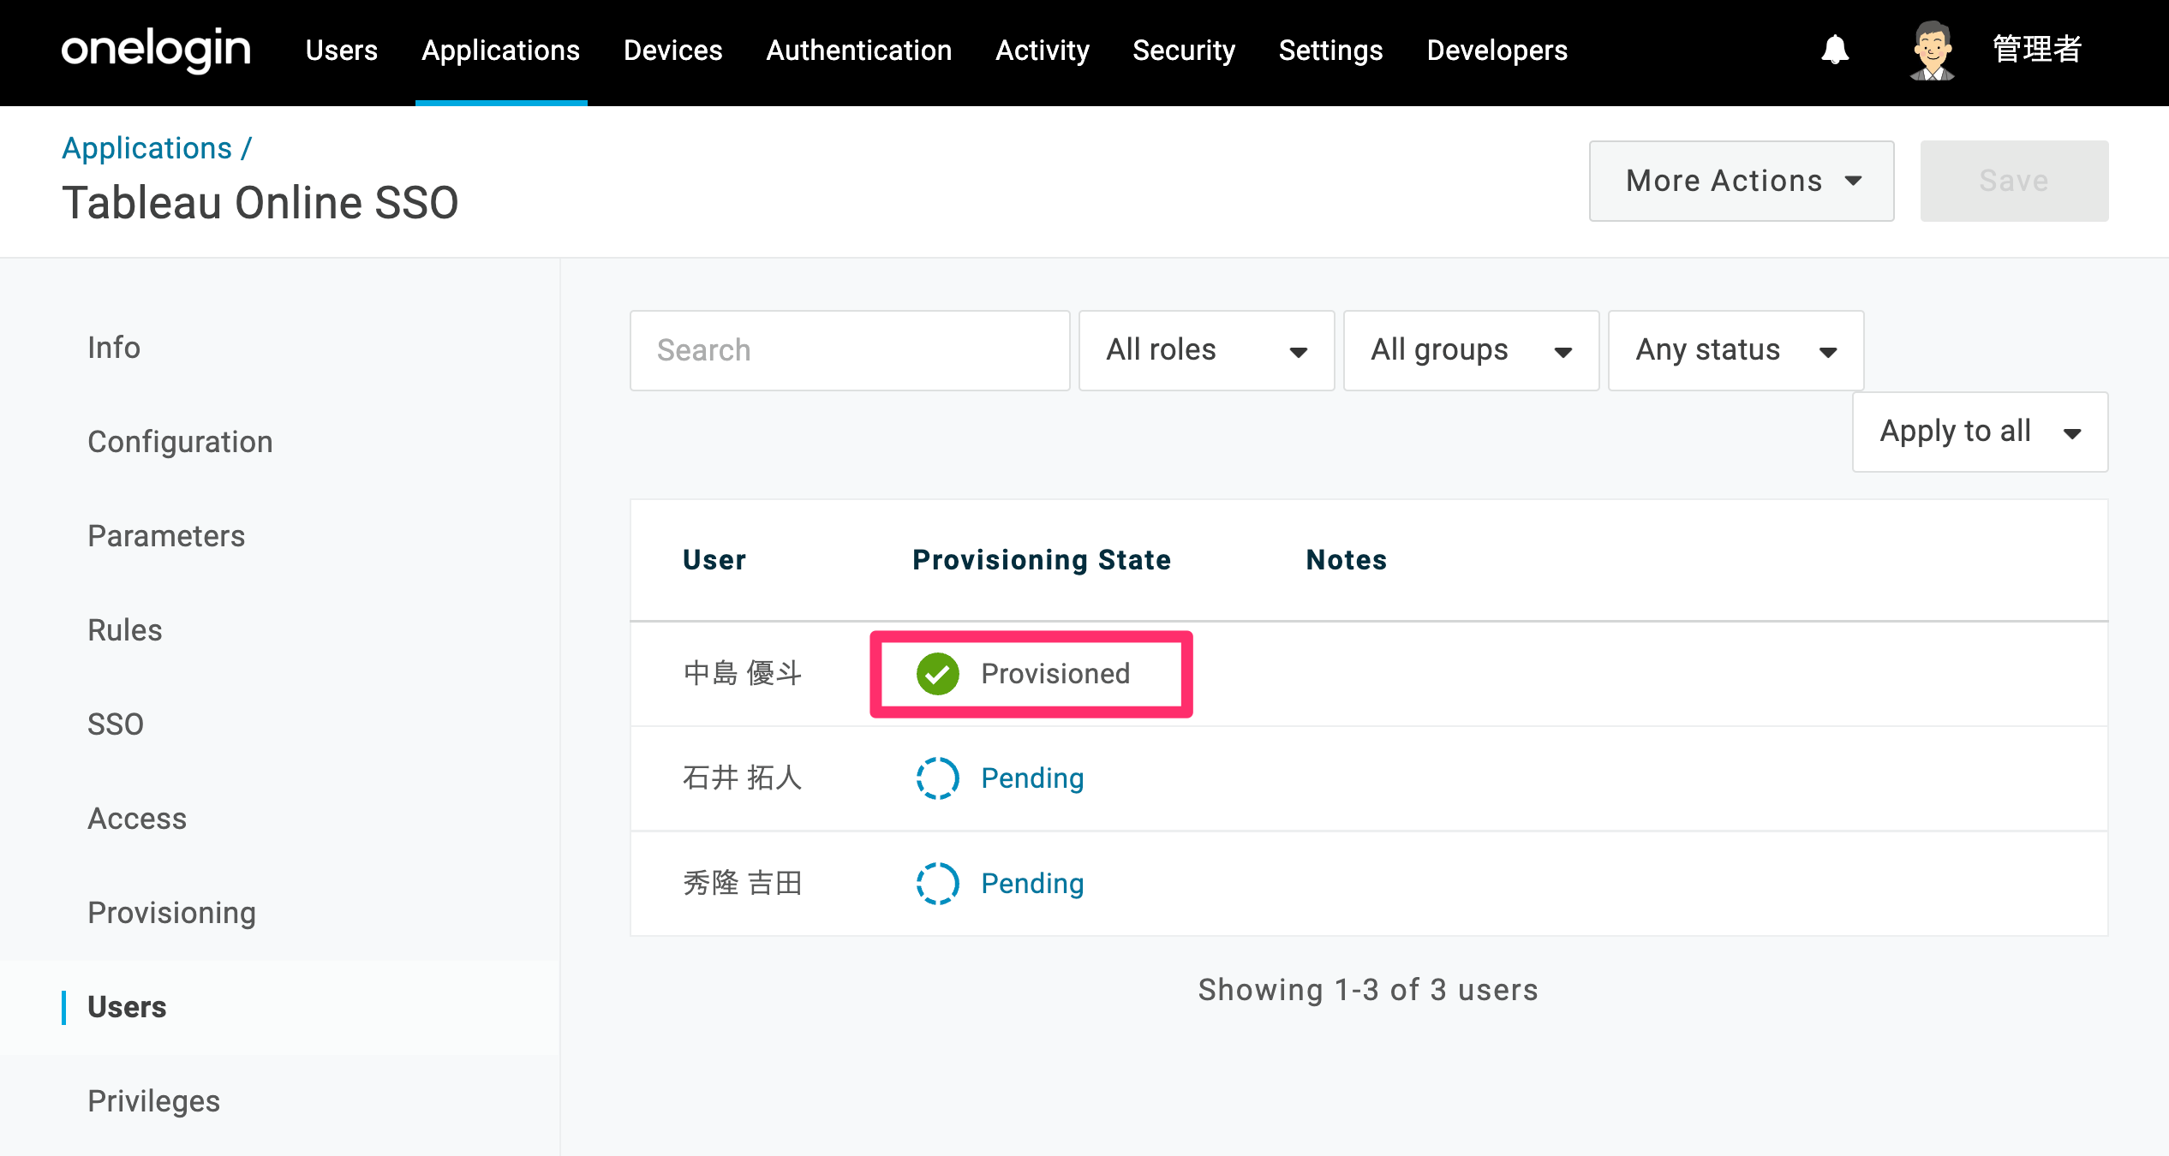The height and width of the screenshot is (1156, 2169).
Task: Switch to the Rules tab
Action: click(125, 630)
